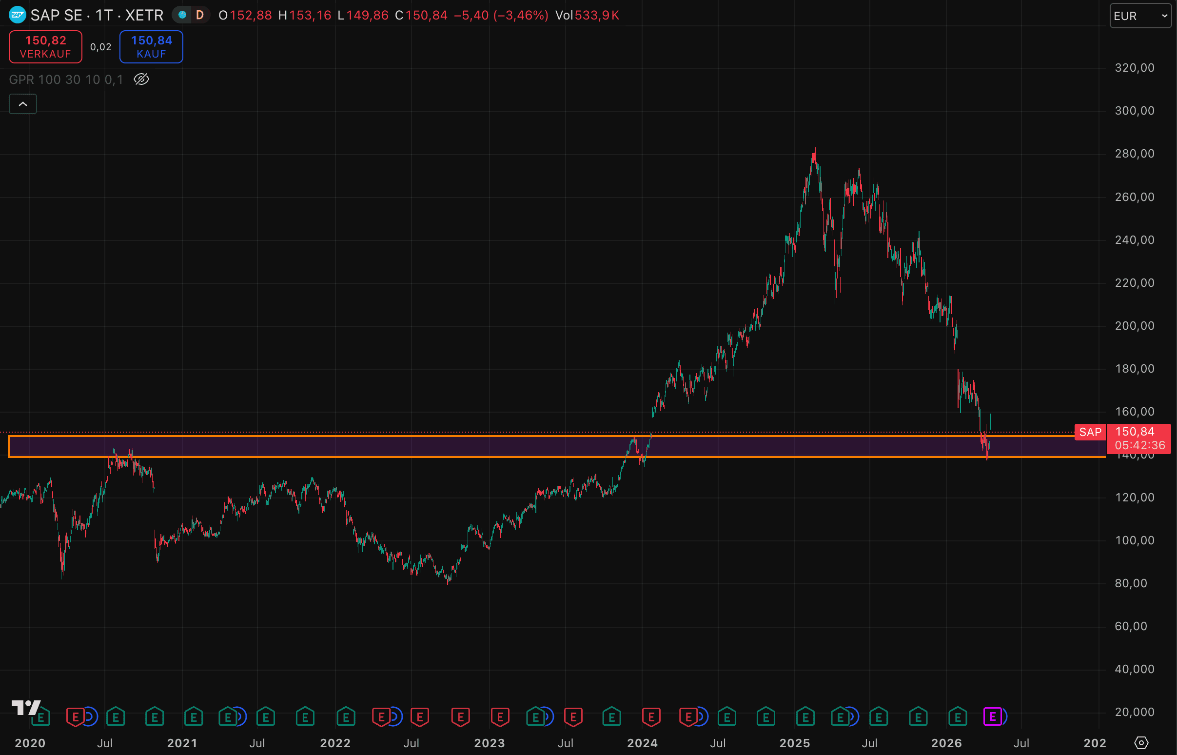Toggle the orange D data indicator
Screen dimensions: 1177x755
[199, 15]
